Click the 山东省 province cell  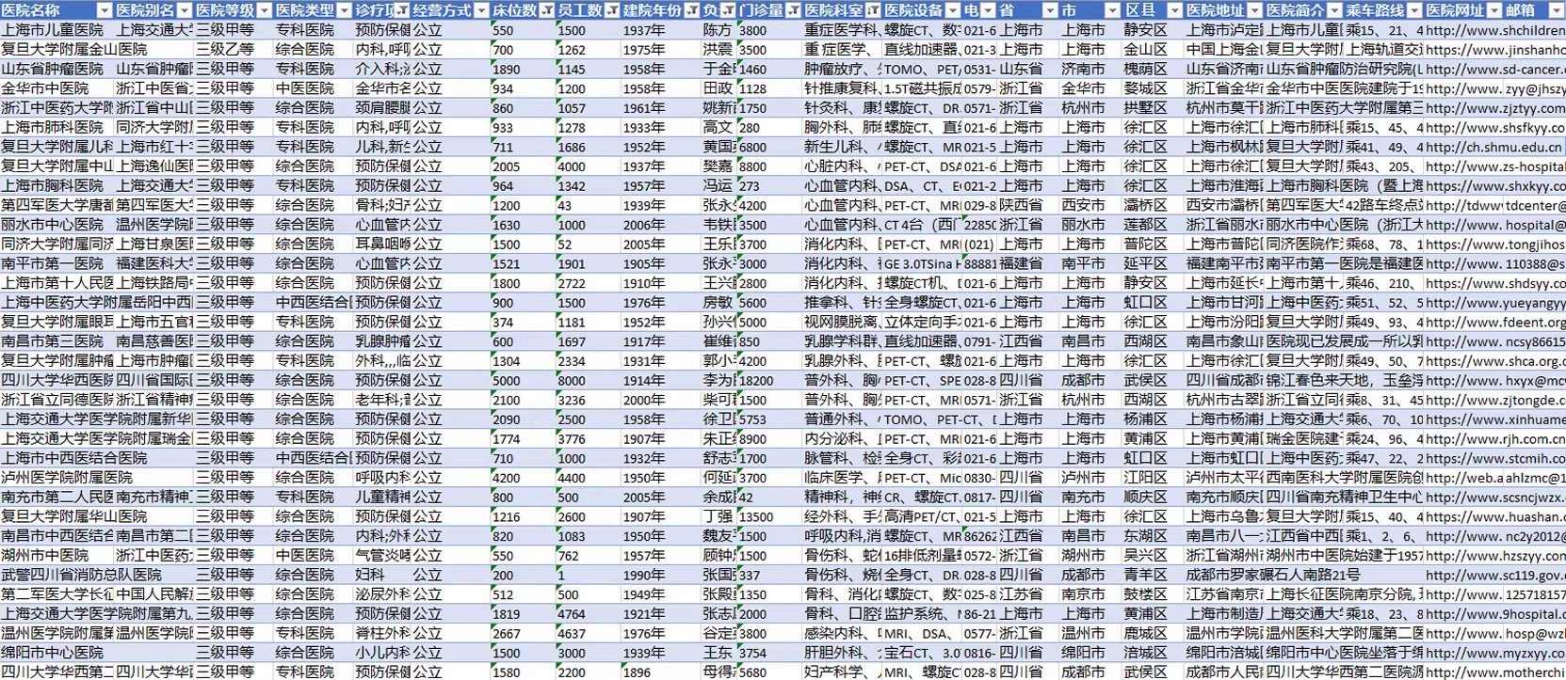coord(1028,69)
